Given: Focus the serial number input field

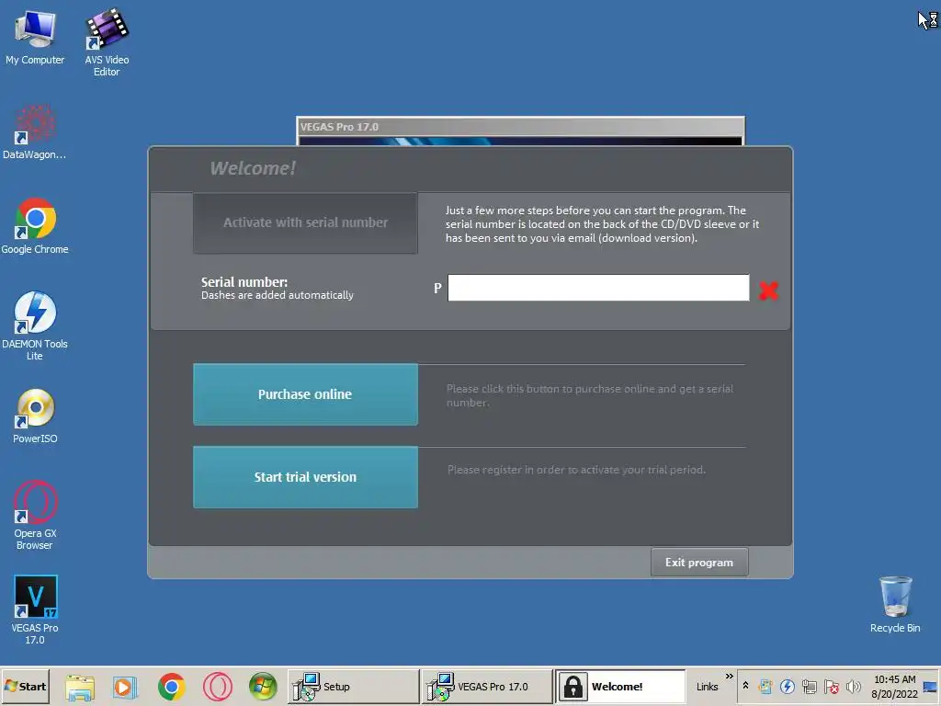Looking at the screenshot, I should tap(598, 288).
